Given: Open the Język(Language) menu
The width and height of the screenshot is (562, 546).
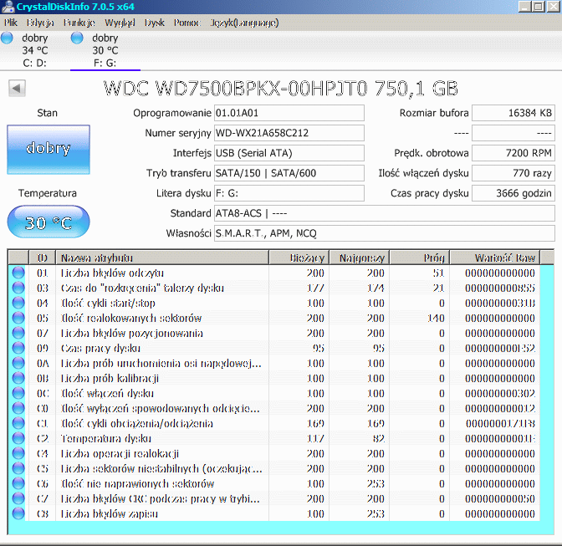Looking at the screenshot, I should (x=244, y=23).
